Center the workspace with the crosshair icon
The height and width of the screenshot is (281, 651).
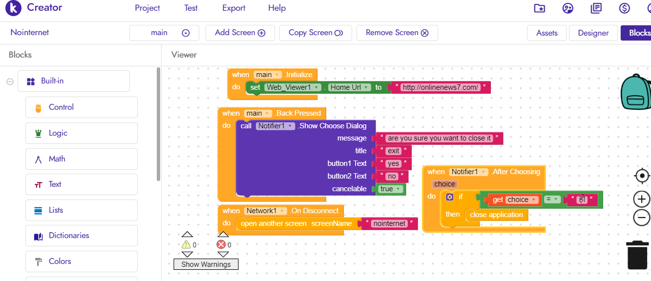(642, 176)
